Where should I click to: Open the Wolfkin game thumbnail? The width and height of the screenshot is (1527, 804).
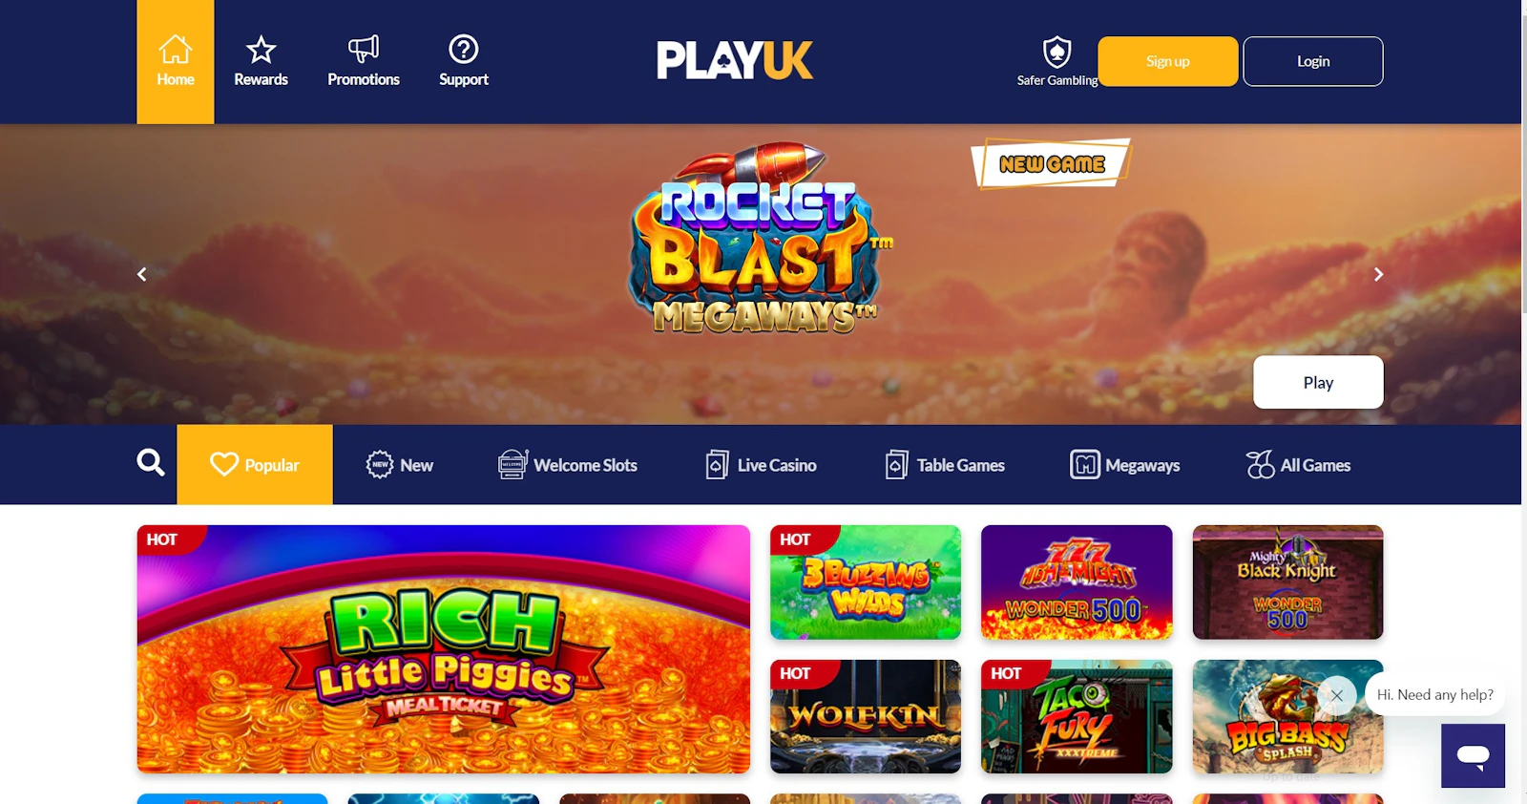click(x=866, y=716)
